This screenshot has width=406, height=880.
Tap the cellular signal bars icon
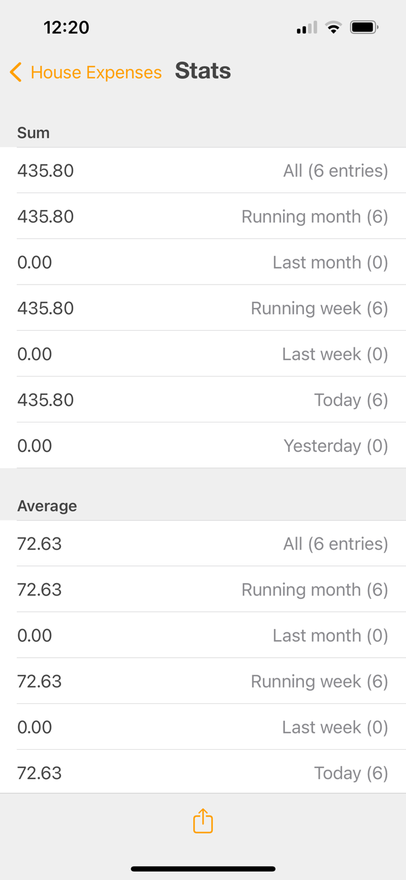click(307, 28)
